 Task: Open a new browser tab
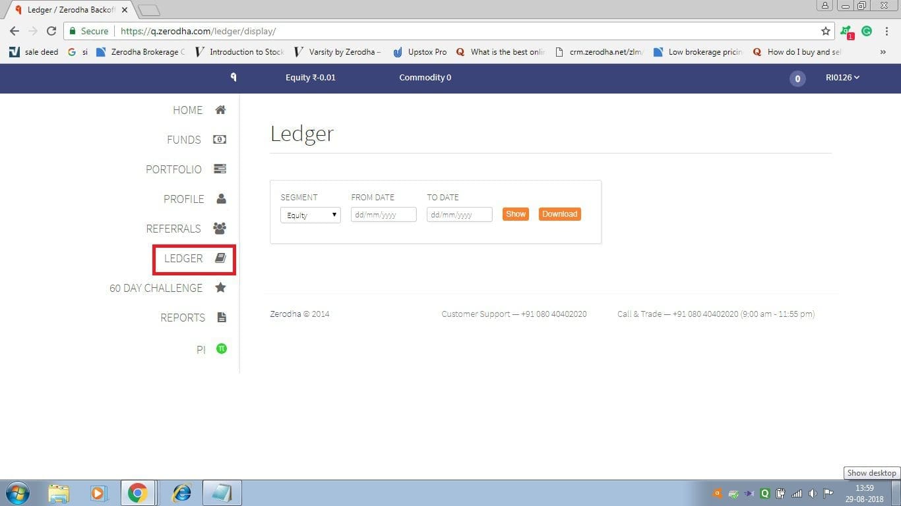149,10
